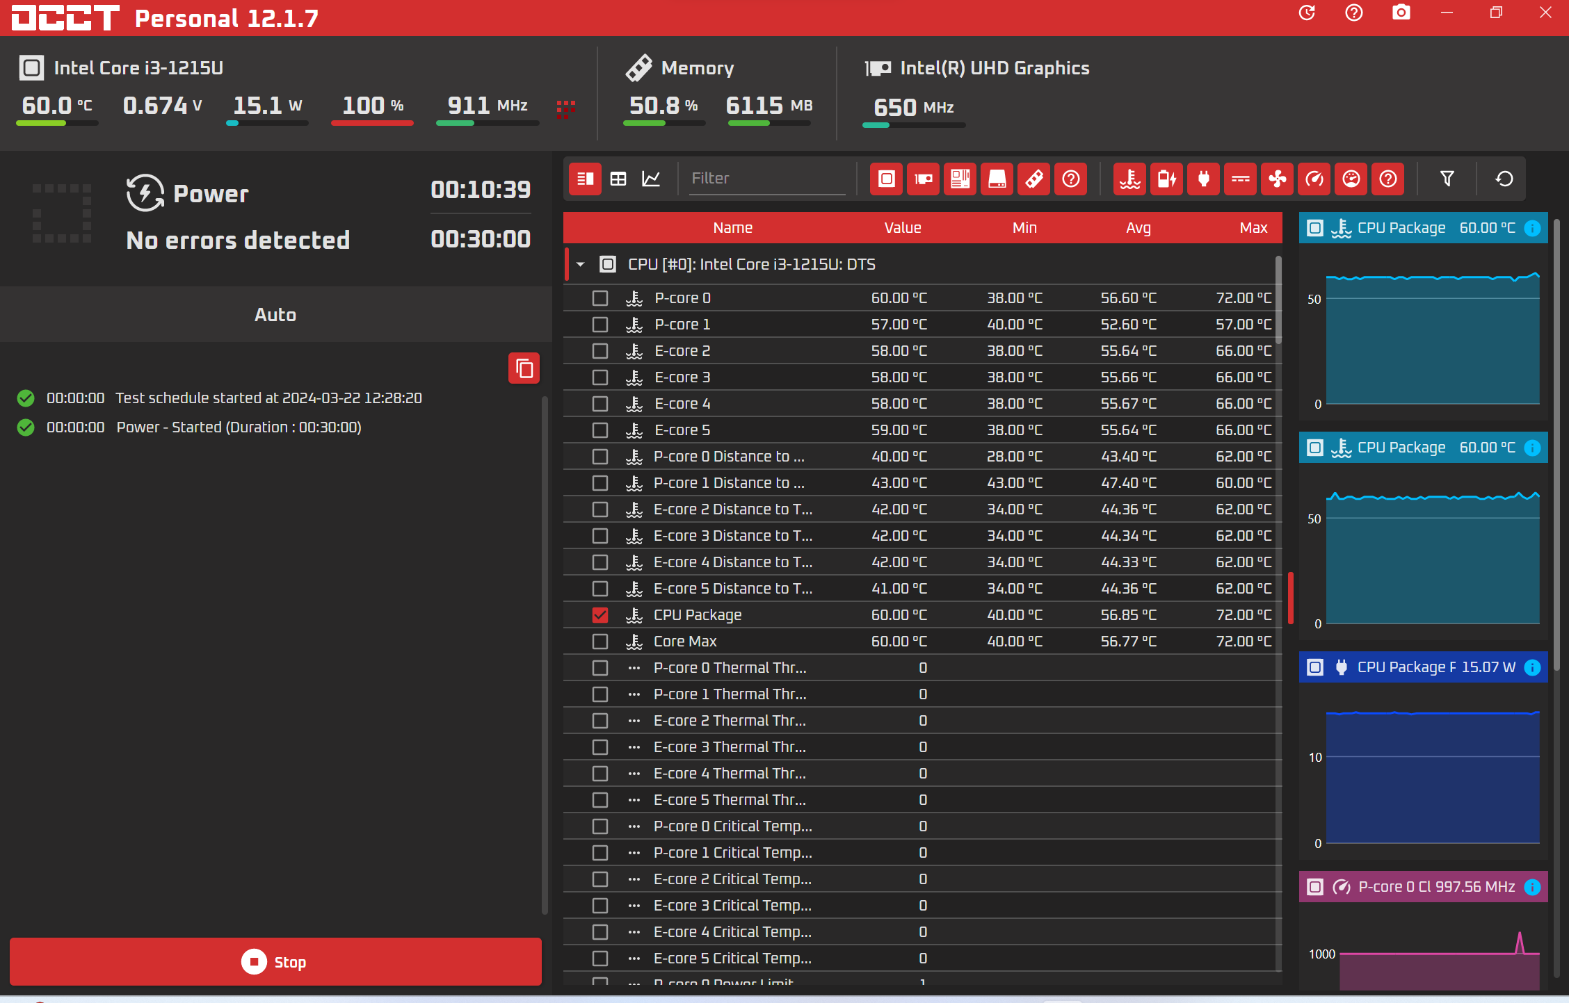Select the E-core 4 temperature row name
This screenshot has height=1003, width=1569.
pos(682,404)
